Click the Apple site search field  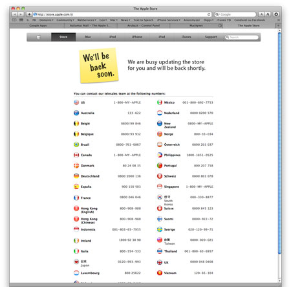coord(242,38)
